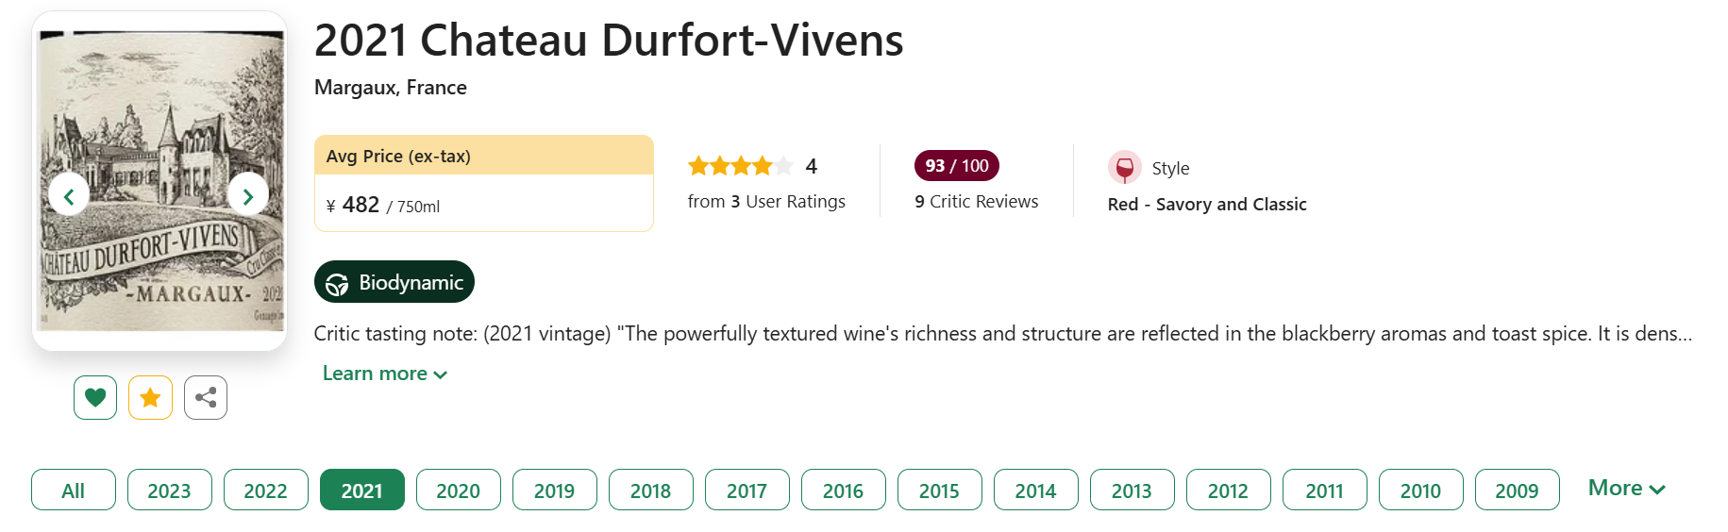Screen dimensions: 1728x532
Task: Open the More vintages dropdown
Action: point(1626,489)
